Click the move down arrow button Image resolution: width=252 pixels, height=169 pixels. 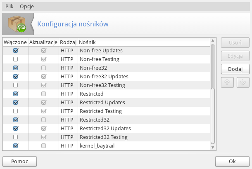pos(243,82)
